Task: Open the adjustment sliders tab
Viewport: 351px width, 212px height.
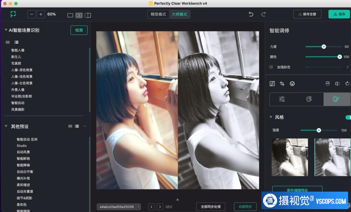Action: (282, 99)
